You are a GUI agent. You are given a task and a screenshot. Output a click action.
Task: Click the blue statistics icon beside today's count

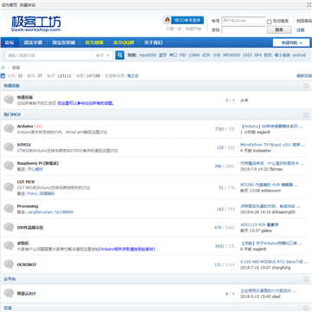pyautogui.click(x=3, y=76)
